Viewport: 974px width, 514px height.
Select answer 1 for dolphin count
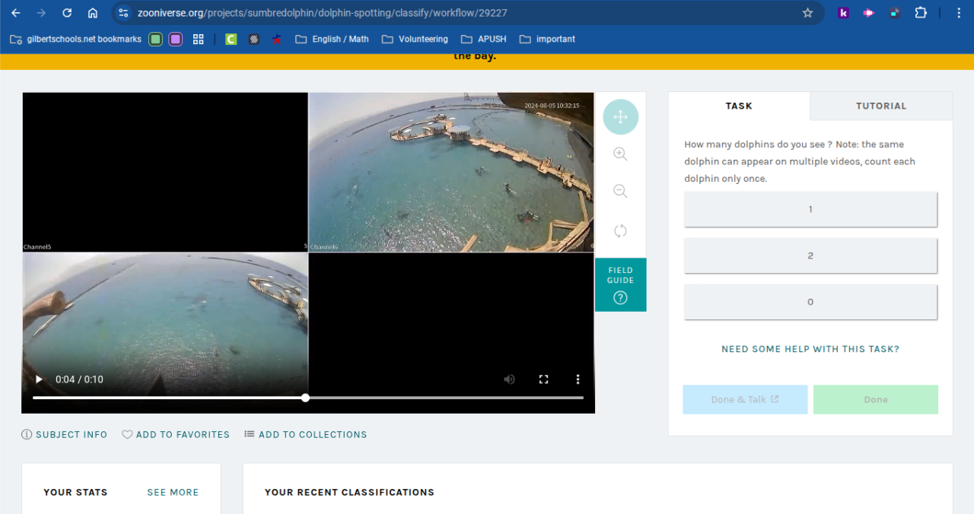pyautogui.click(x=810, y=209)
